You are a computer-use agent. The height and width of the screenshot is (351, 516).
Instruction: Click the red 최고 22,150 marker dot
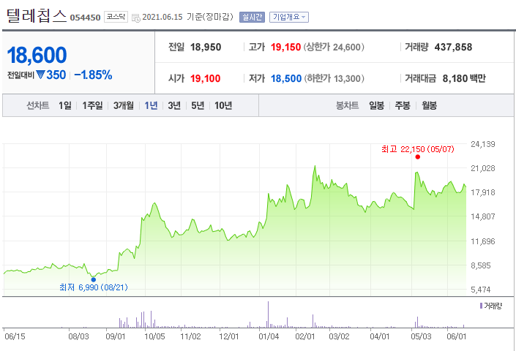click(418, 156)
